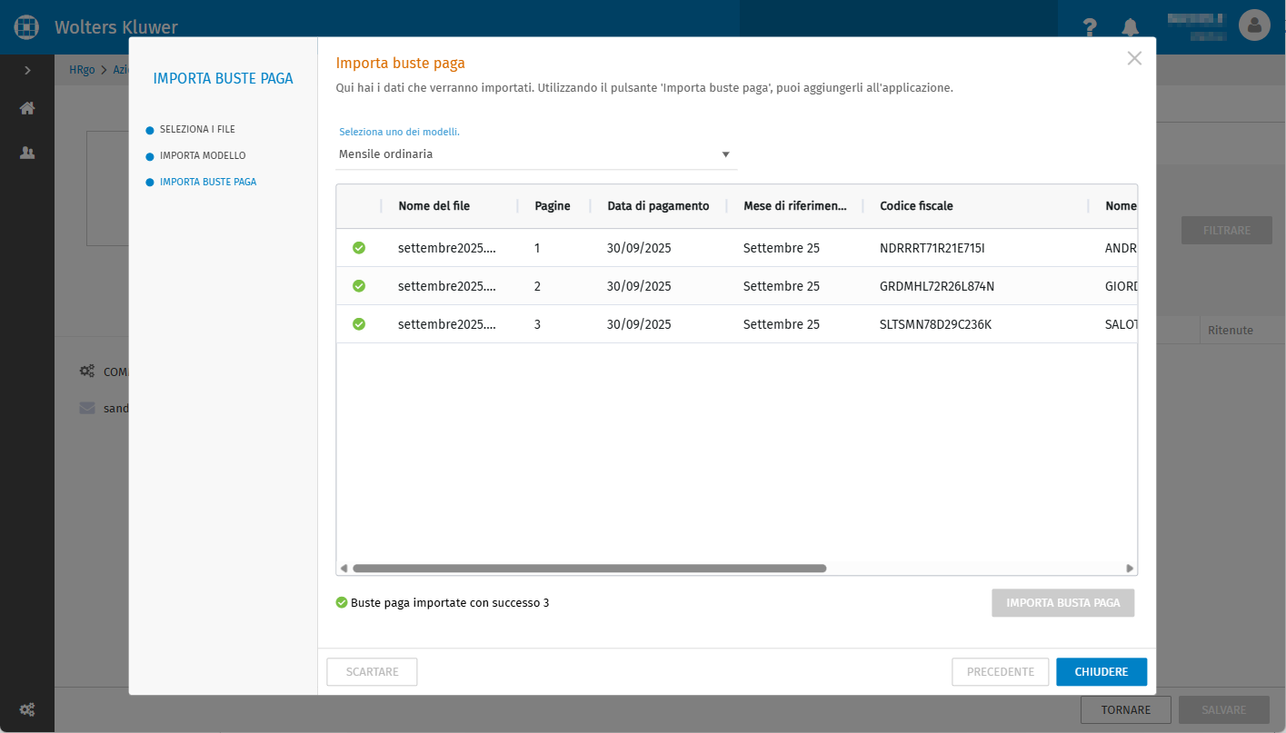The width and height of the screenshot is (1286, 733).
Task: Open the user profile avatar
Action: click(x=1254, y=25)
